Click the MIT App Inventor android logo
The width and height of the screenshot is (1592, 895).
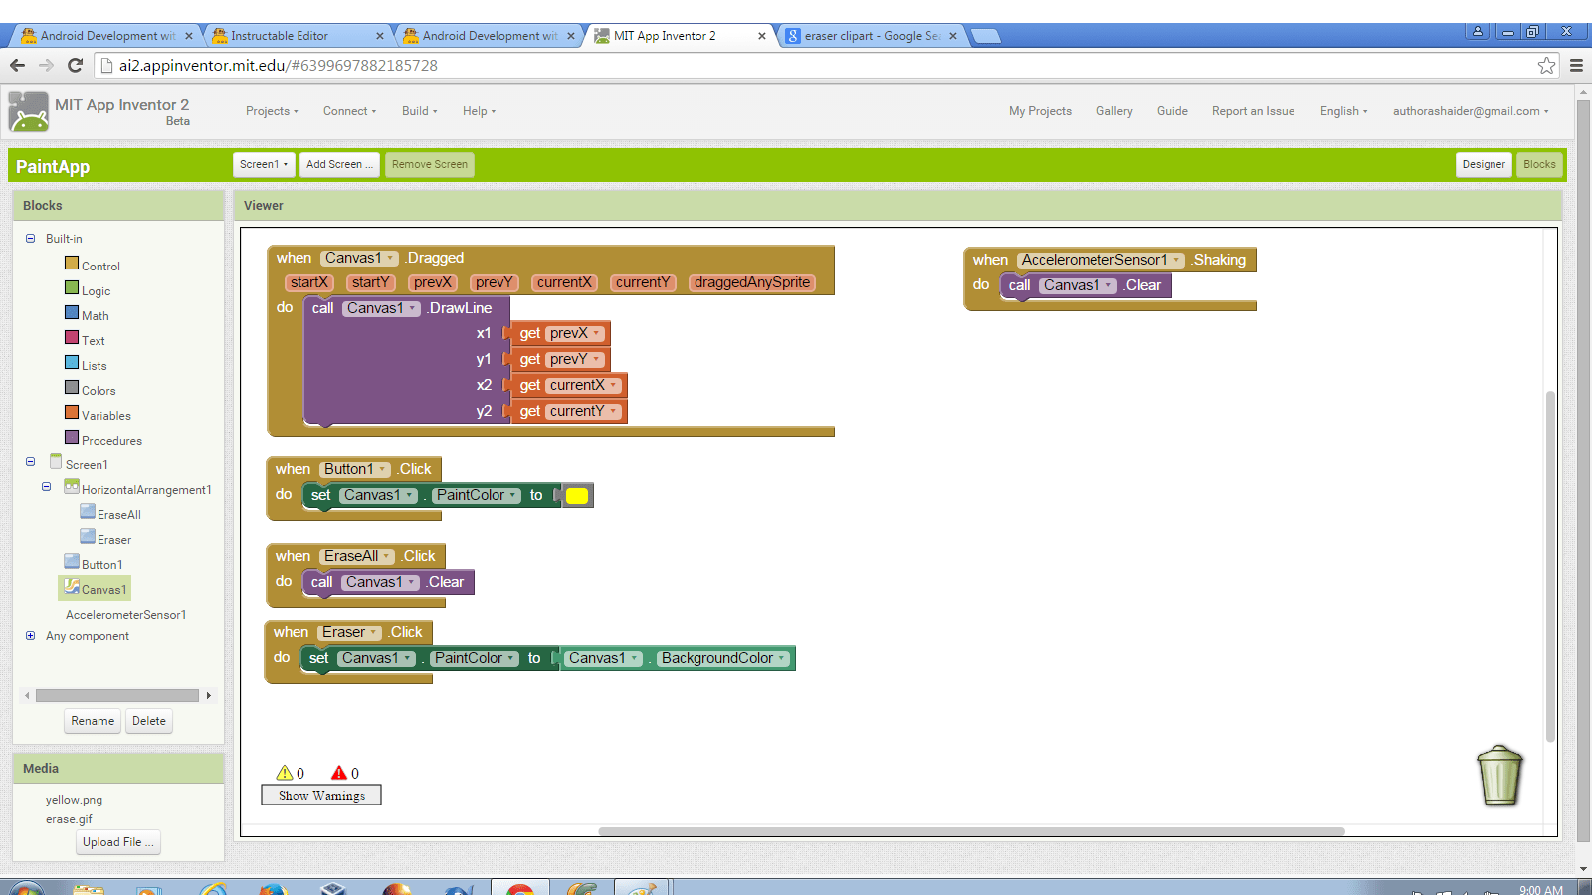29,111
